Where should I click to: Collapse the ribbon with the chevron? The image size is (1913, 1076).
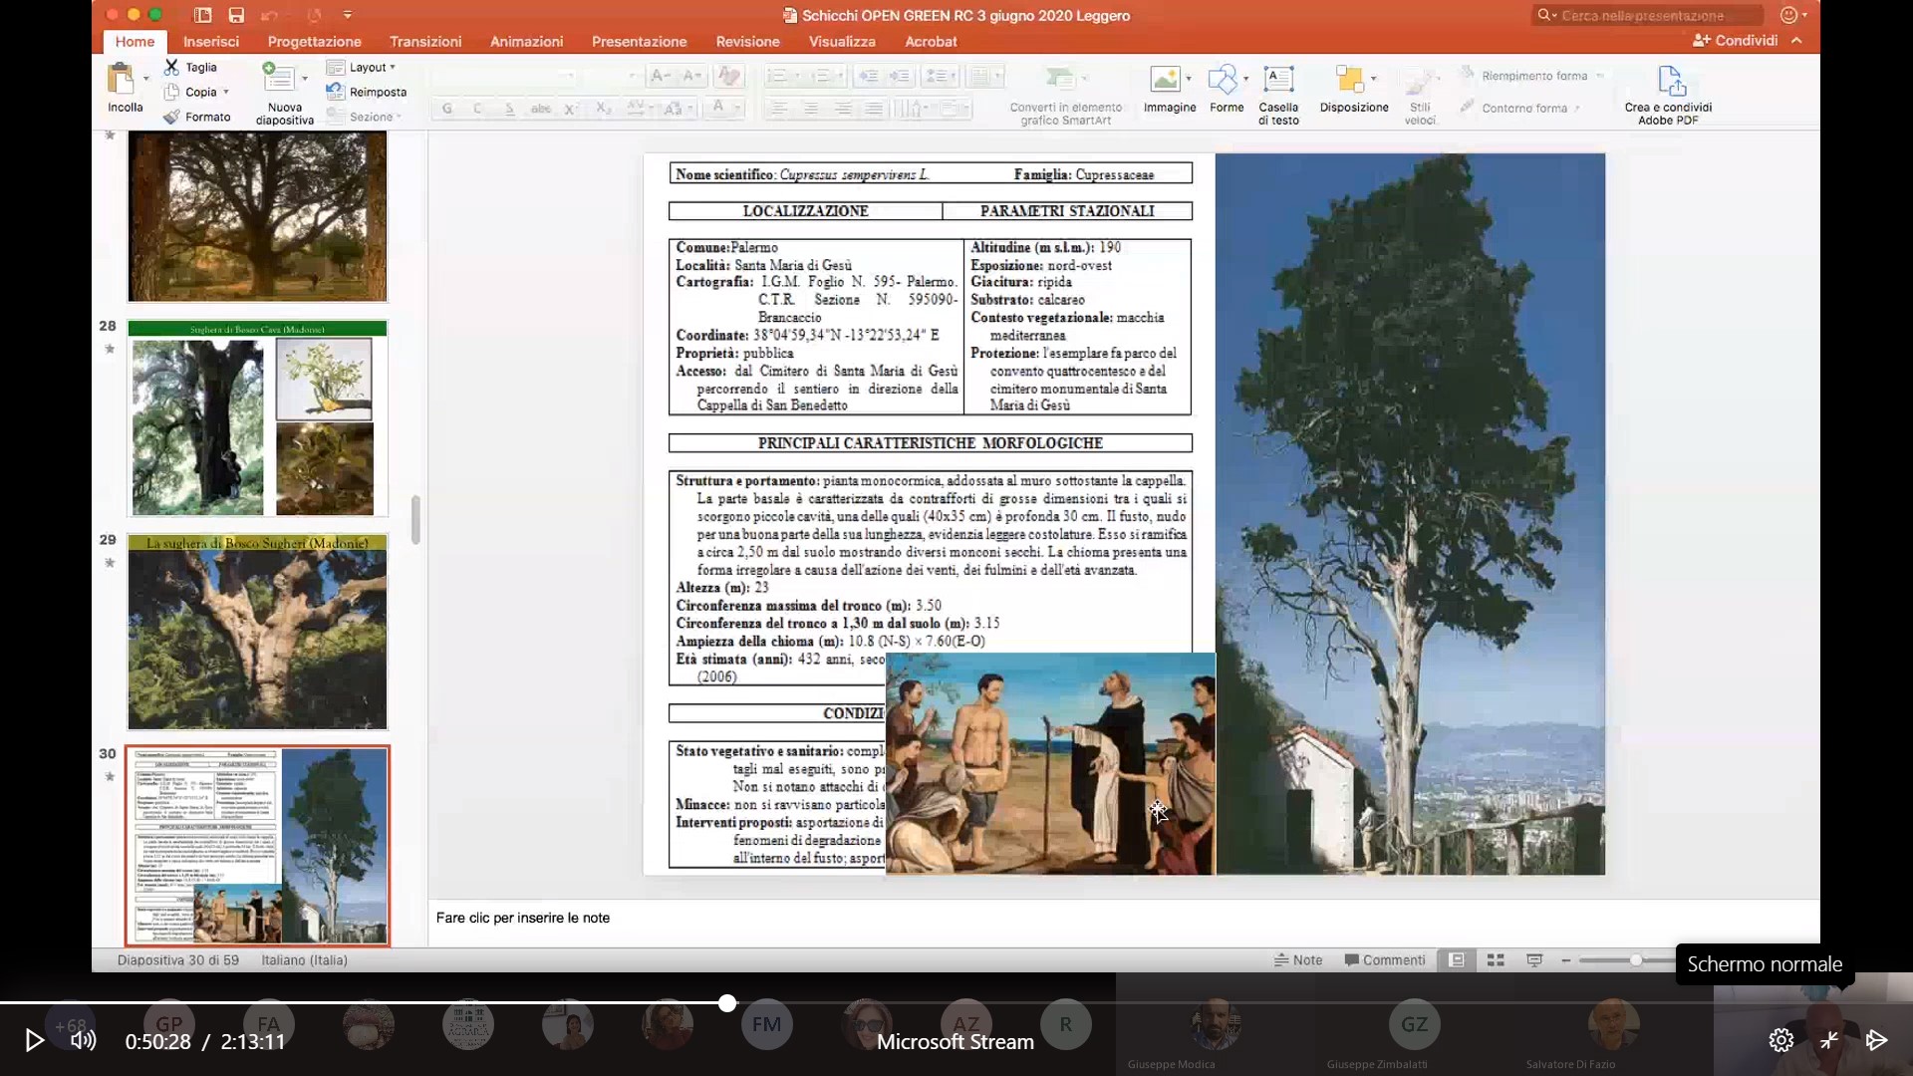coord(1796,41)
